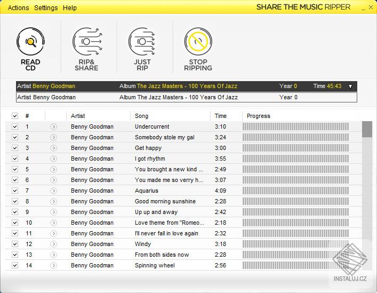
Task: Click the Read CD disc icon
Action: tap(30, 42)
